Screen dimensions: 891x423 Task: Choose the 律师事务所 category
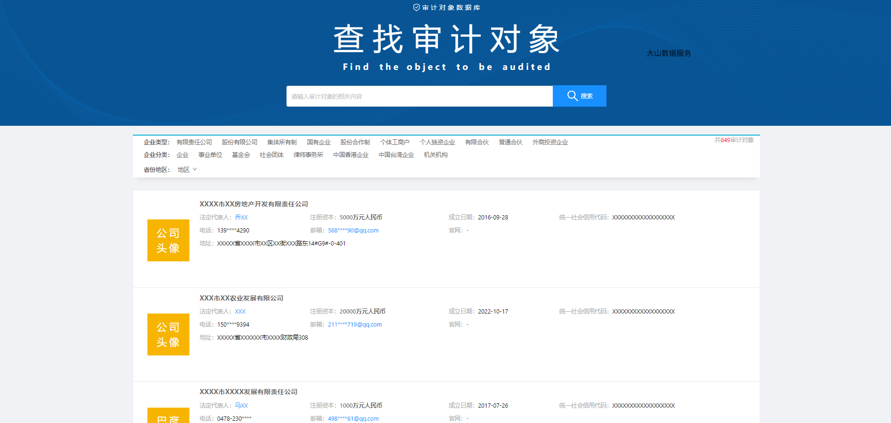(308, 155)
